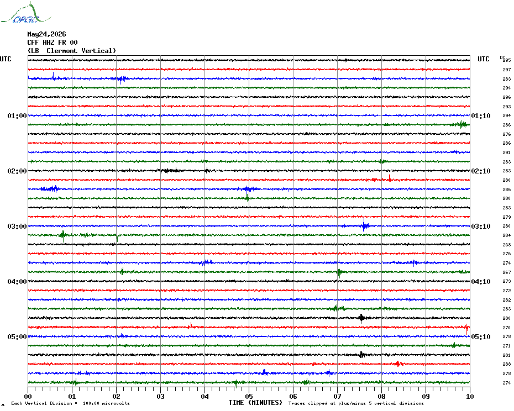Click the 04:00 UTC time label
514x411 pixels.
(x=17, y=282)
